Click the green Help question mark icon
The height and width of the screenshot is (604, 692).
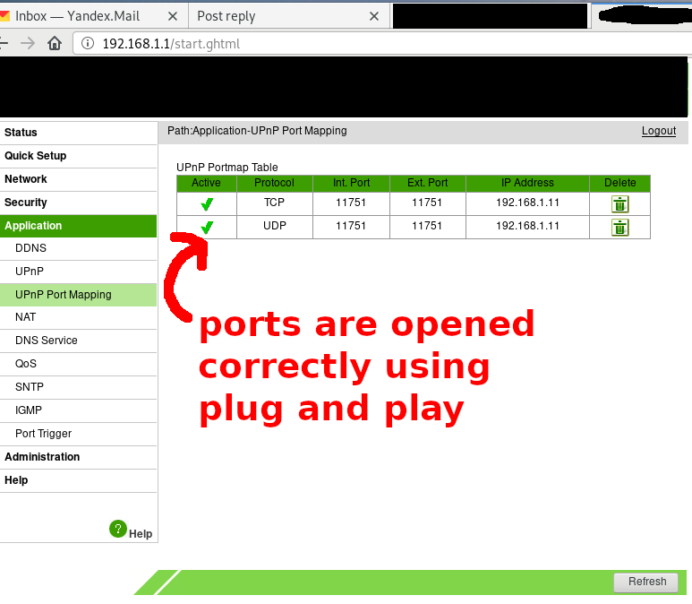[118, 529]
